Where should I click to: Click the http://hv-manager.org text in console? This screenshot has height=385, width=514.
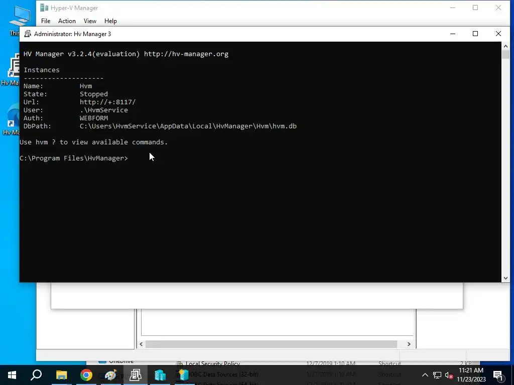point(186,54)
